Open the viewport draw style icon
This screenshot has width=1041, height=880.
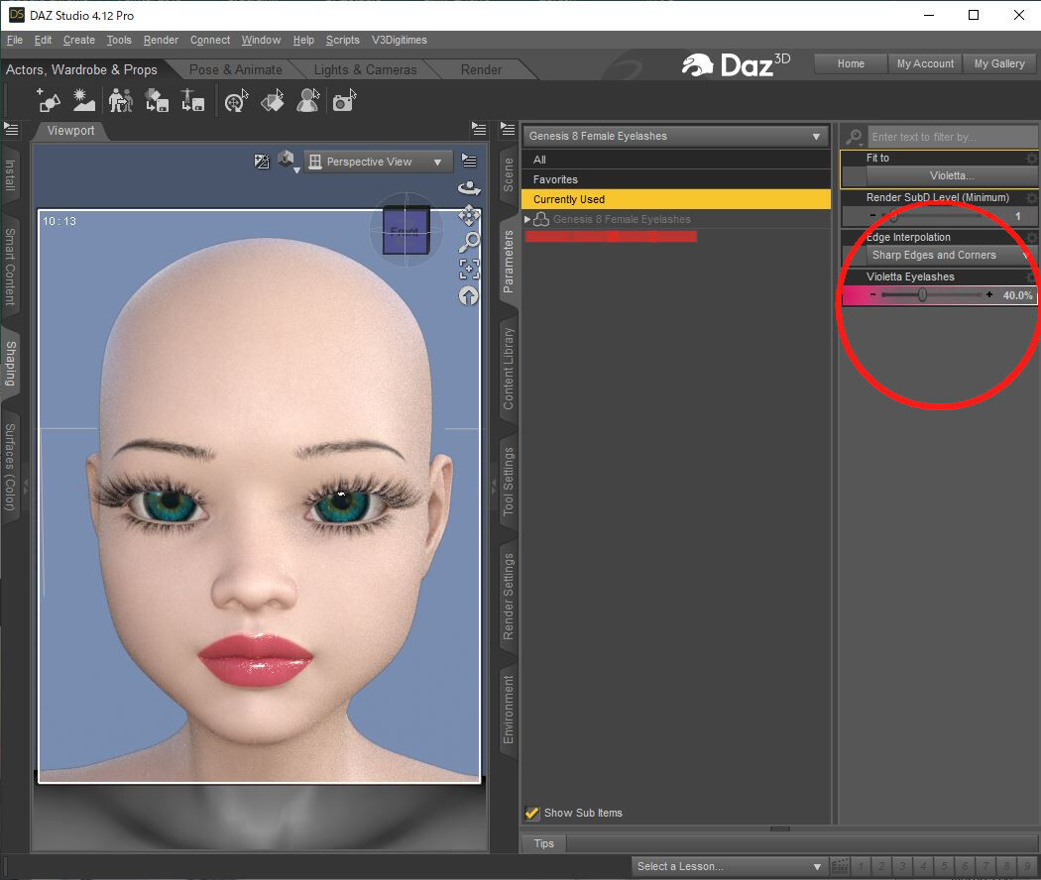(x=262, y=162)
